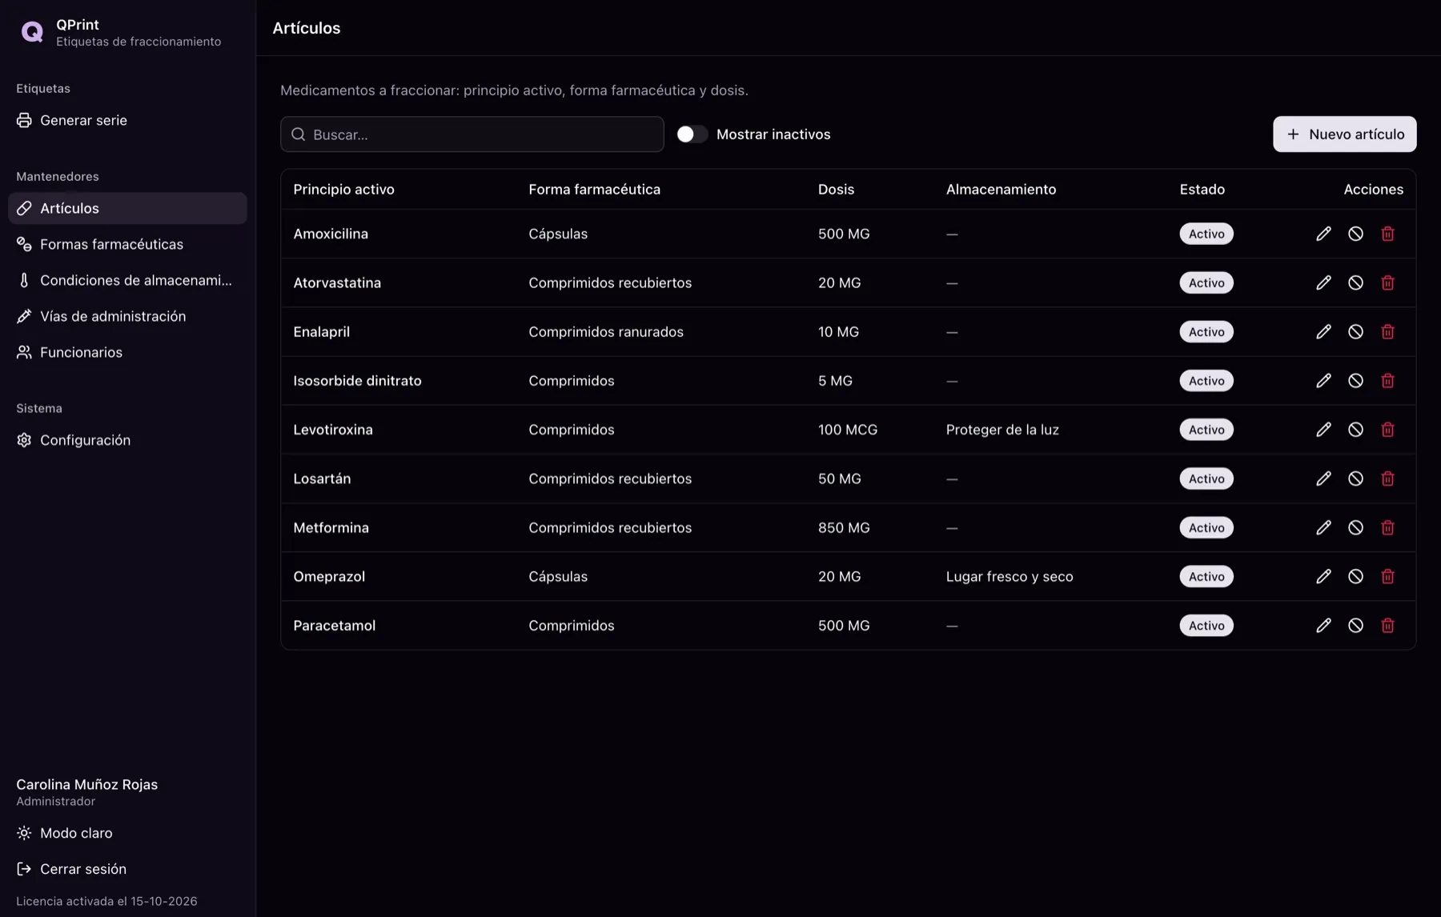This screenshot has height=917, width=1441.
Task: Click the QPrint logo icon
Action: pyautogui.click(x=32, y=32)
